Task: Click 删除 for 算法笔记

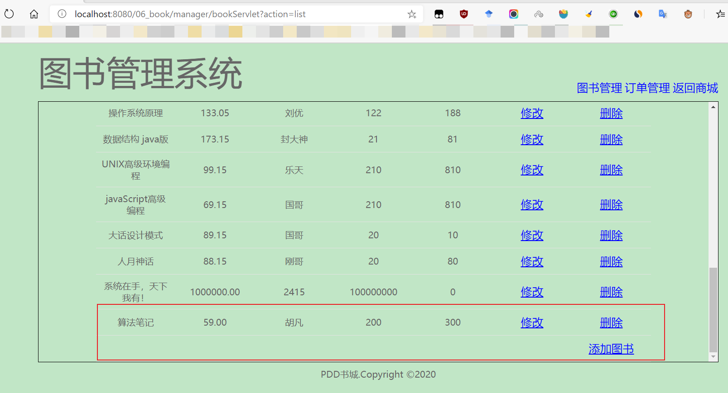Action: [x=611, y=322]
